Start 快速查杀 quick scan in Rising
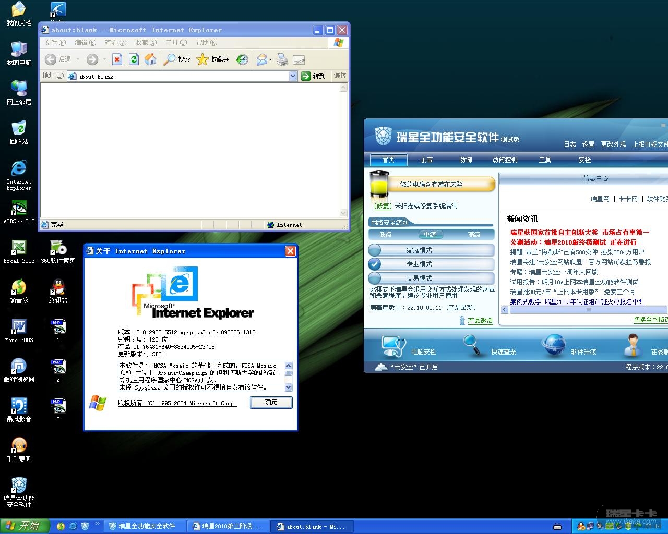Viewport: 668px width, 534px height. pos(490,346)
